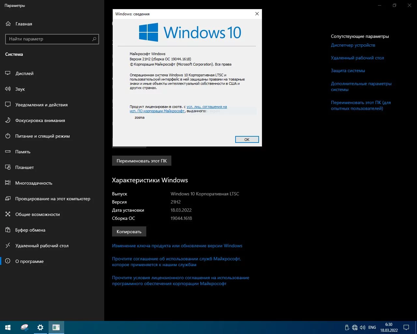The image size is (417, 334).
Task: Click the Уведомления и действия icon
Action: [x=8, y=105]
